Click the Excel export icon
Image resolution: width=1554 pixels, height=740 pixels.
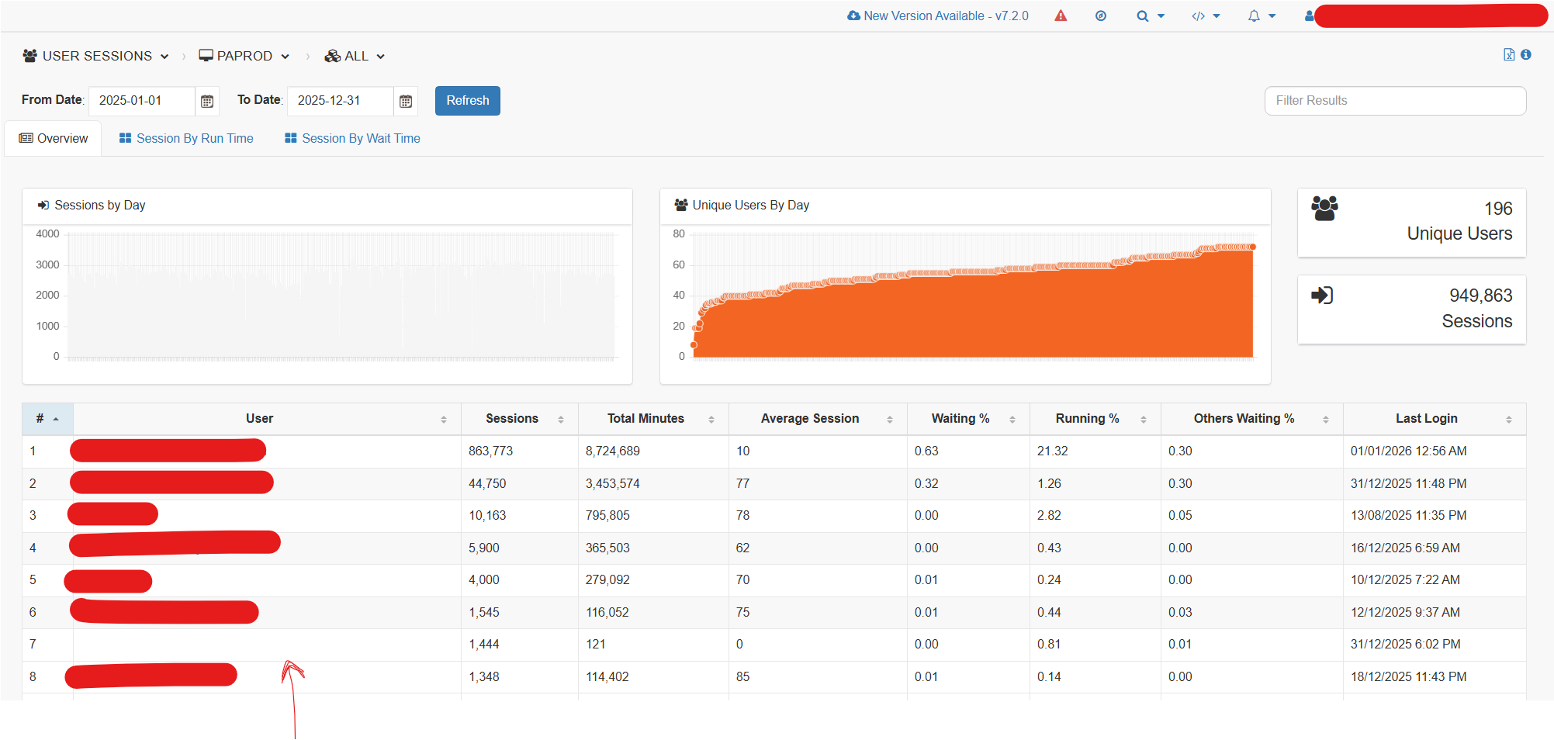tap(1508, 54)
